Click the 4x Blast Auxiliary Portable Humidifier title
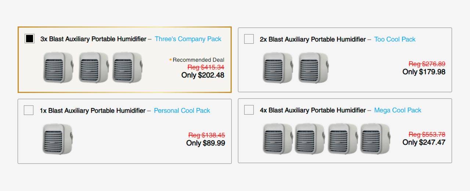Image resolution: width=470 pixels, height=191 pixels. (x=313, y=110)
